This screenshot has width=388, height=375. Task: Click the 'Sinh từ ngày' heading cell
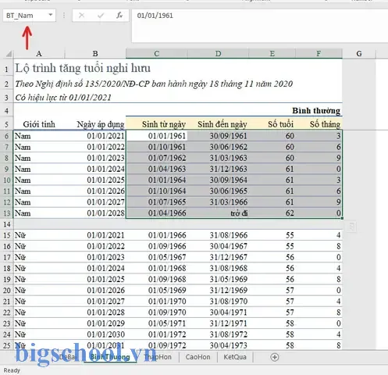(157, 124)
